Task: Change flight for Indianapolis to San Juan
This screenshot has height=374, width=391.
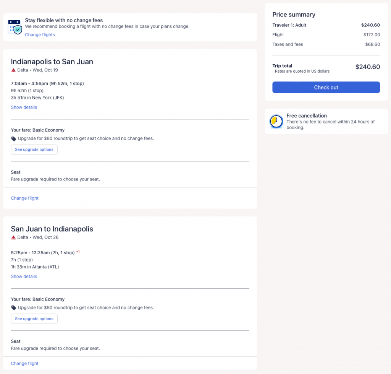Action: (x=25, y=198)
